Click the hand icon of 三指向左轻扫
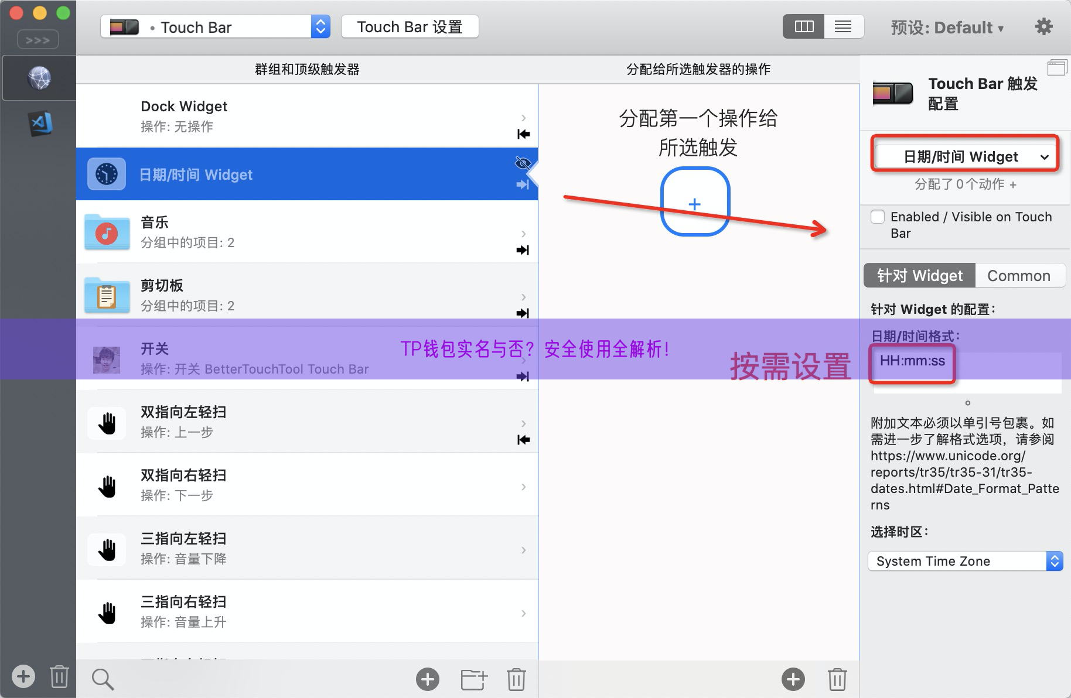 point(107,550)
